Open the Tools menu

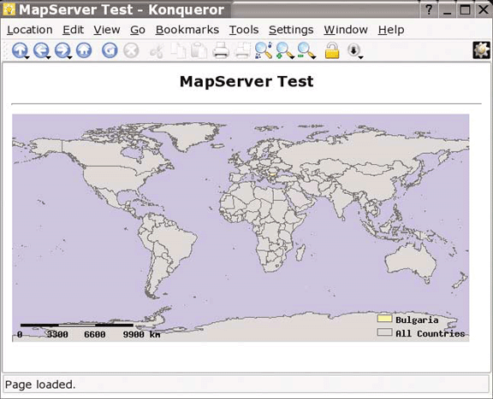244,30
